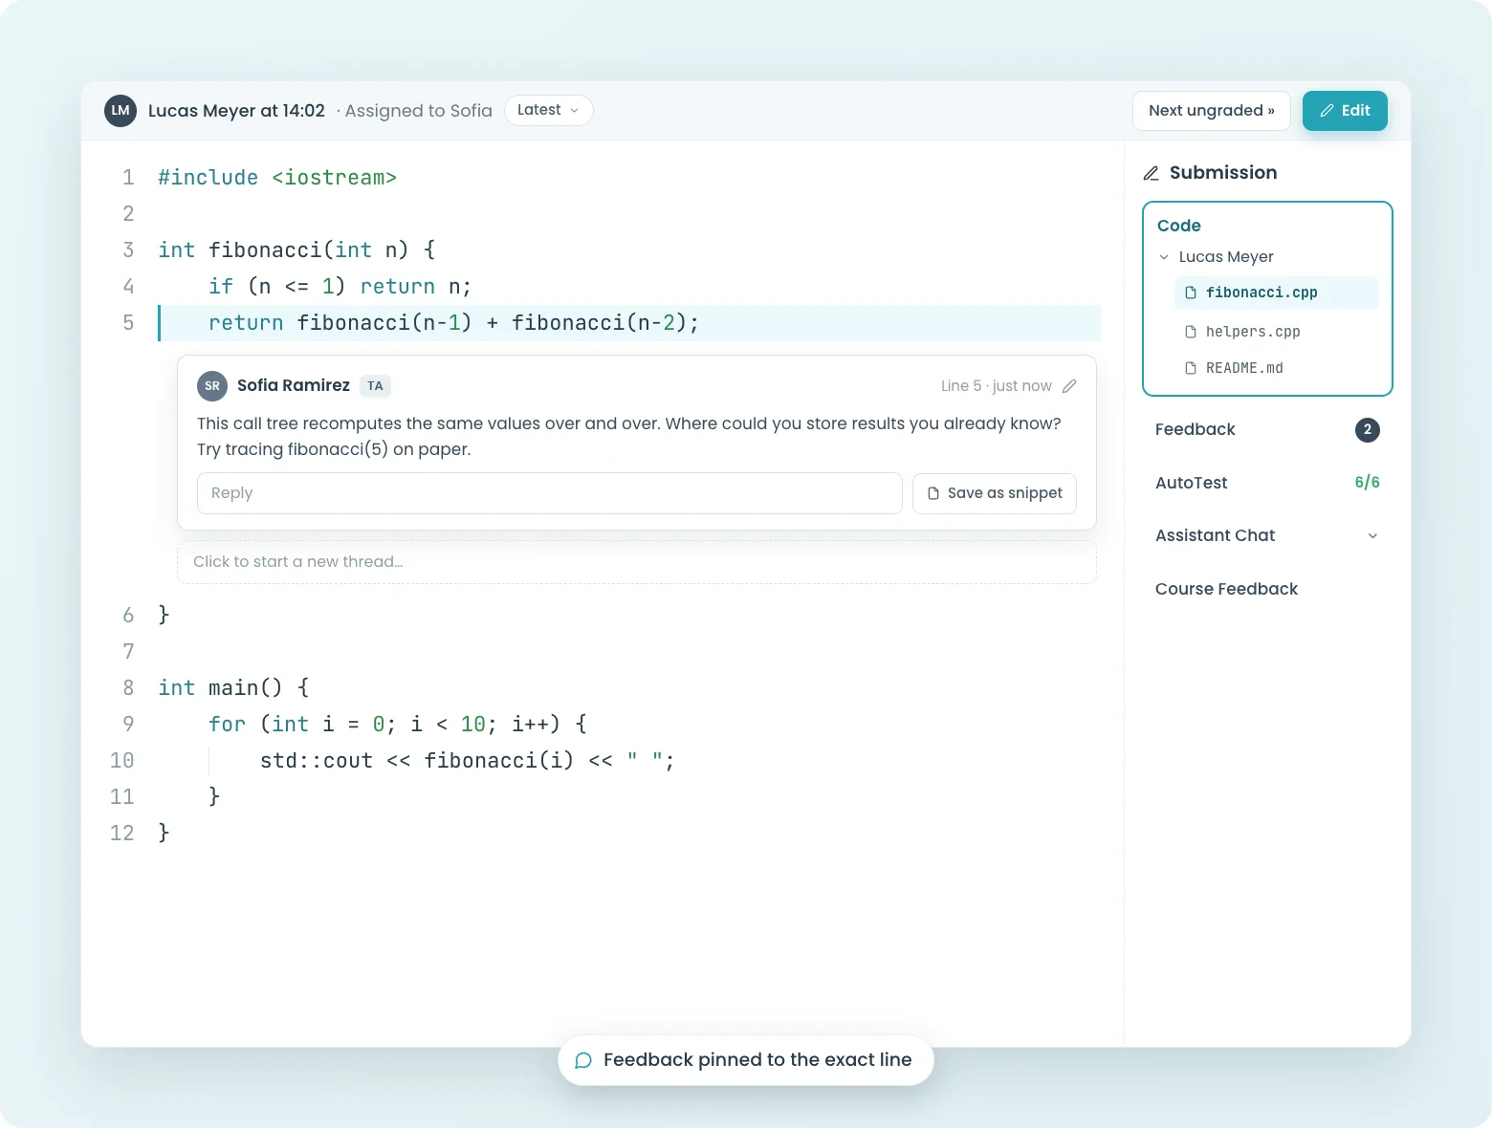Click the 6/6 AutoTest score
This screenshot has height=1128, width=1492.
tap(1367, 483)
